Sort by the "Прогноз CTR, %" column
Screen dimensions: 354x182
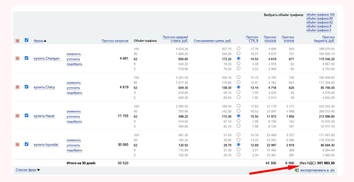point(252,39)
